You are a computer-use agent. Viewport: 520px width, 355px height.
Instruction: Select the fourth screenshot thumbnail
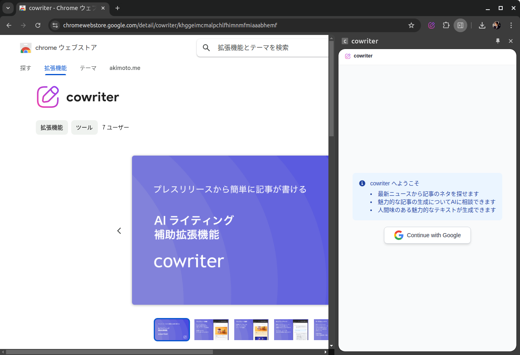point(291,330)
